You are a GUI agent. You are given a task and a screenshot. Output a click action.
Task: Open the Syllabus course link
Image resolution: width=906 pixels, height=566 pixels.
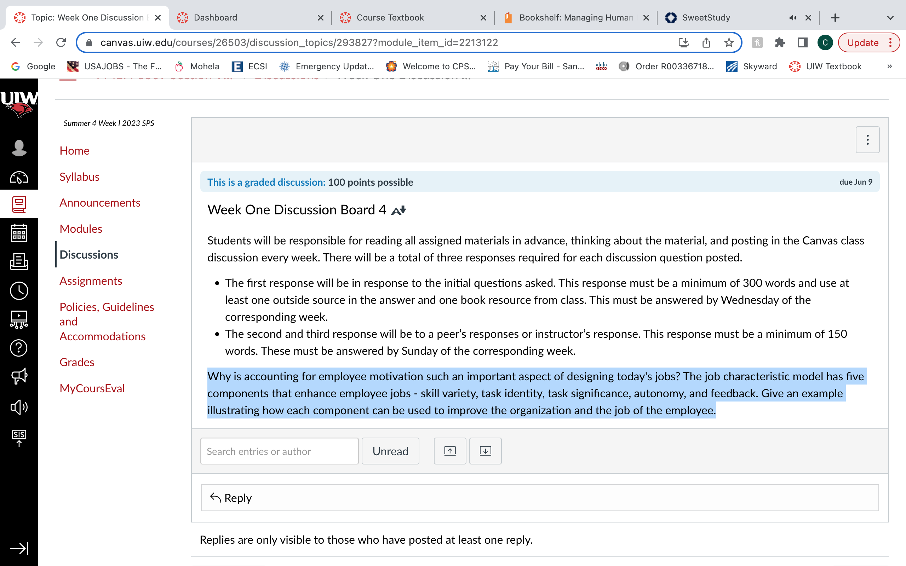(79, 177)
